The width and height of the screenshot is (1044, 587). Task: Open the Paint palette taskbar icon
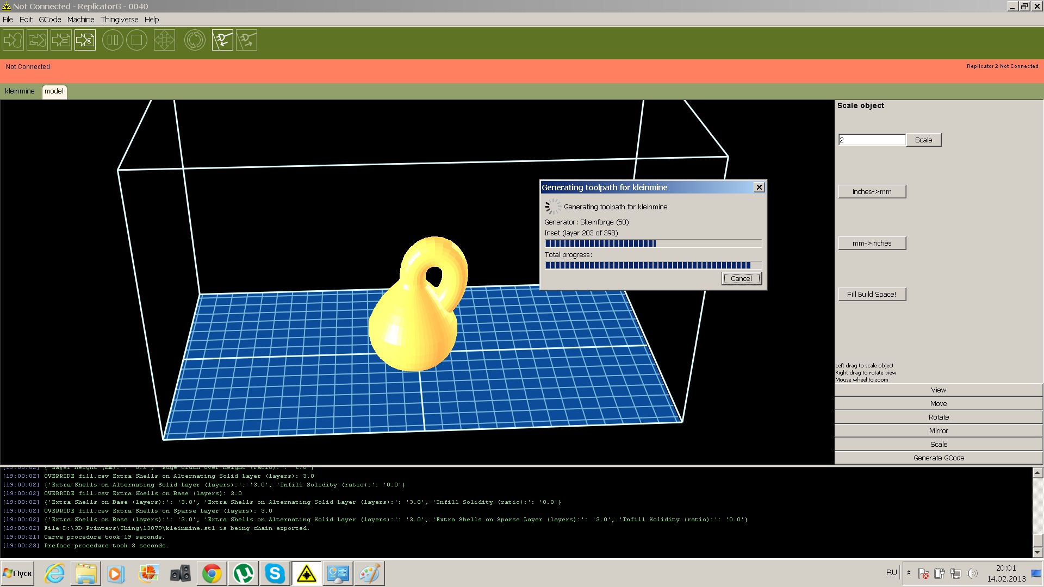[369, 573]
